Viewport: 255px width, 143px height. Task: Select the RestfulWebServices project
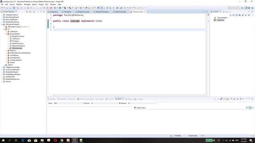click(12, 79)
